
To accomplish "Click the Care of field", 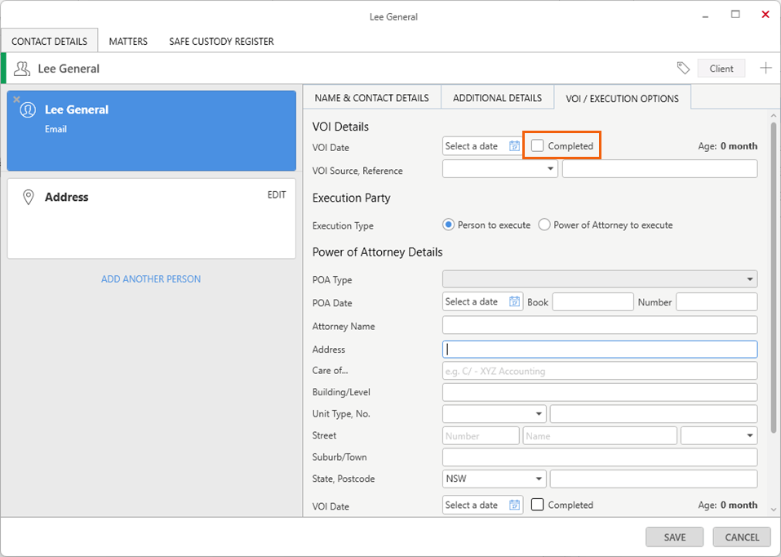I will click(x=600, y=371).
